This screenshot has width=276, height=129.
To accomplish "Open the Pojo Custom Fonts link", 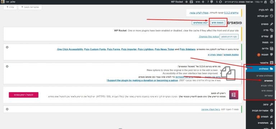I will [95, 49].
